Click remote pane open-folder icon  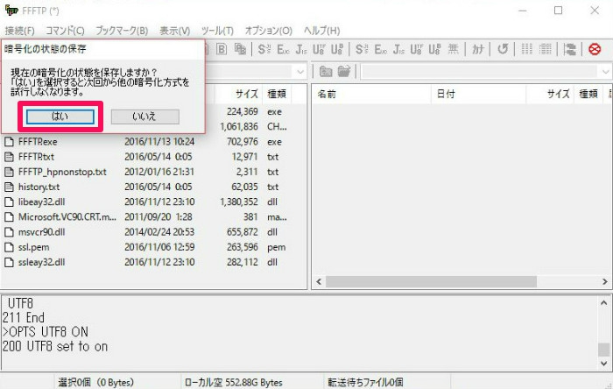click(344, 71)
